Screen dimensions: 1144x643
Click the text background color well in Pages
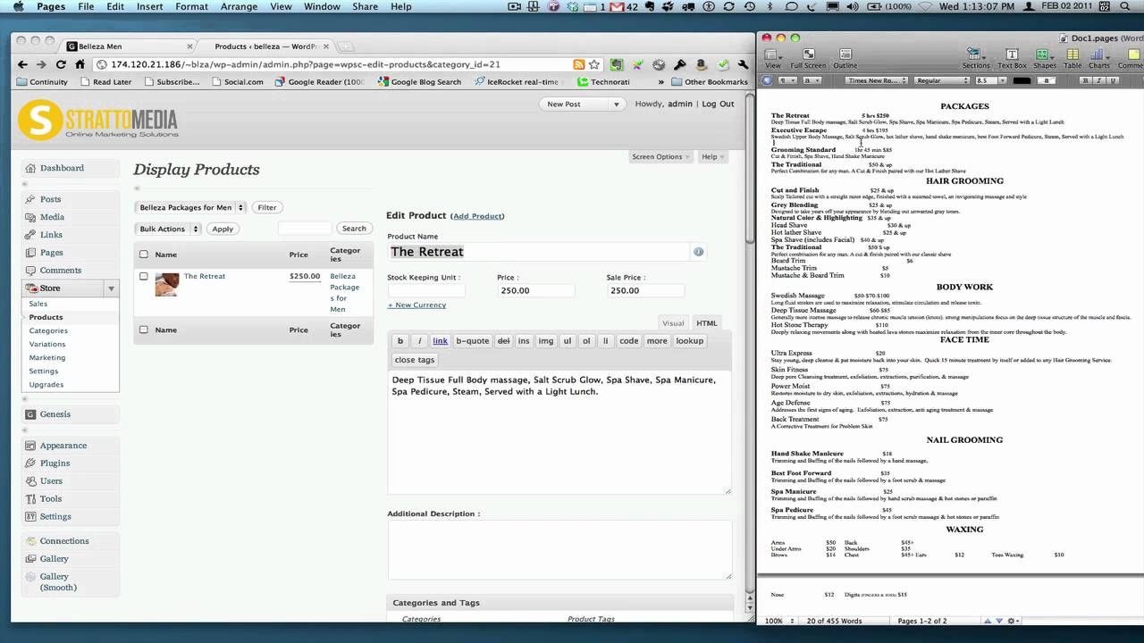pos(1045,80)
